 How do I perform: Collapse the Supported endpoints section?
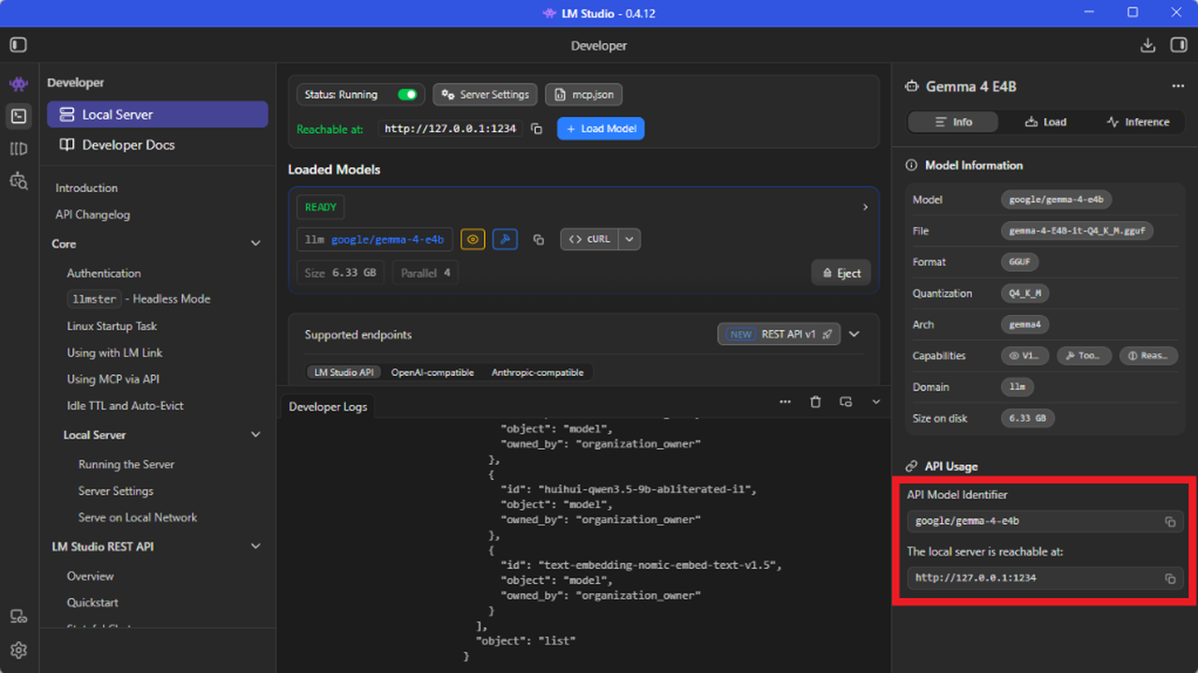click(x=854, y=334)
